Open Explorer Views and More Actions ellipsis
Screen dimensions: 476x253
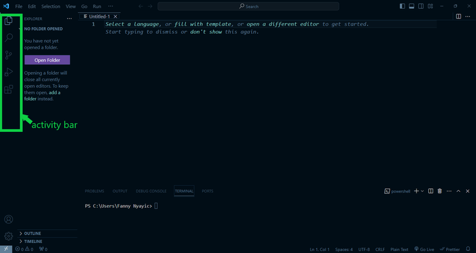70,19
